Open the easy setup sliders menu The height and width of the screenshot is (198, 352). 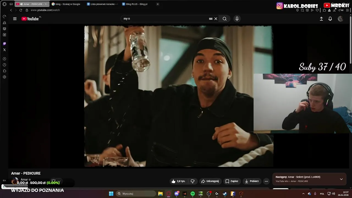coord(348,10)
